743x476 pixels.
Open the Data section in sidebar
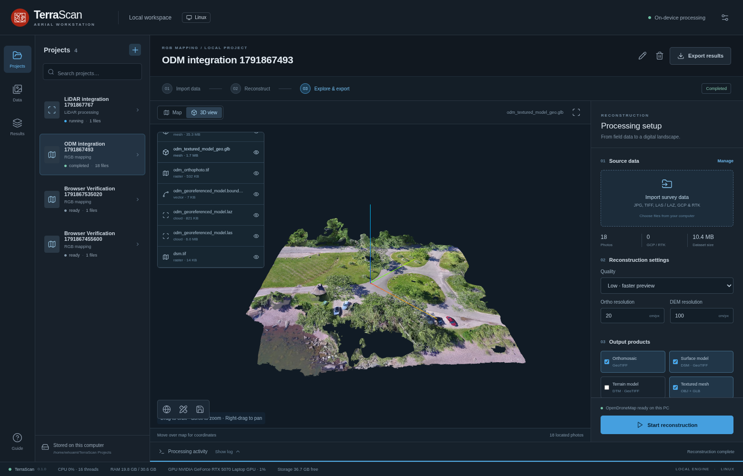coord(17,93)
